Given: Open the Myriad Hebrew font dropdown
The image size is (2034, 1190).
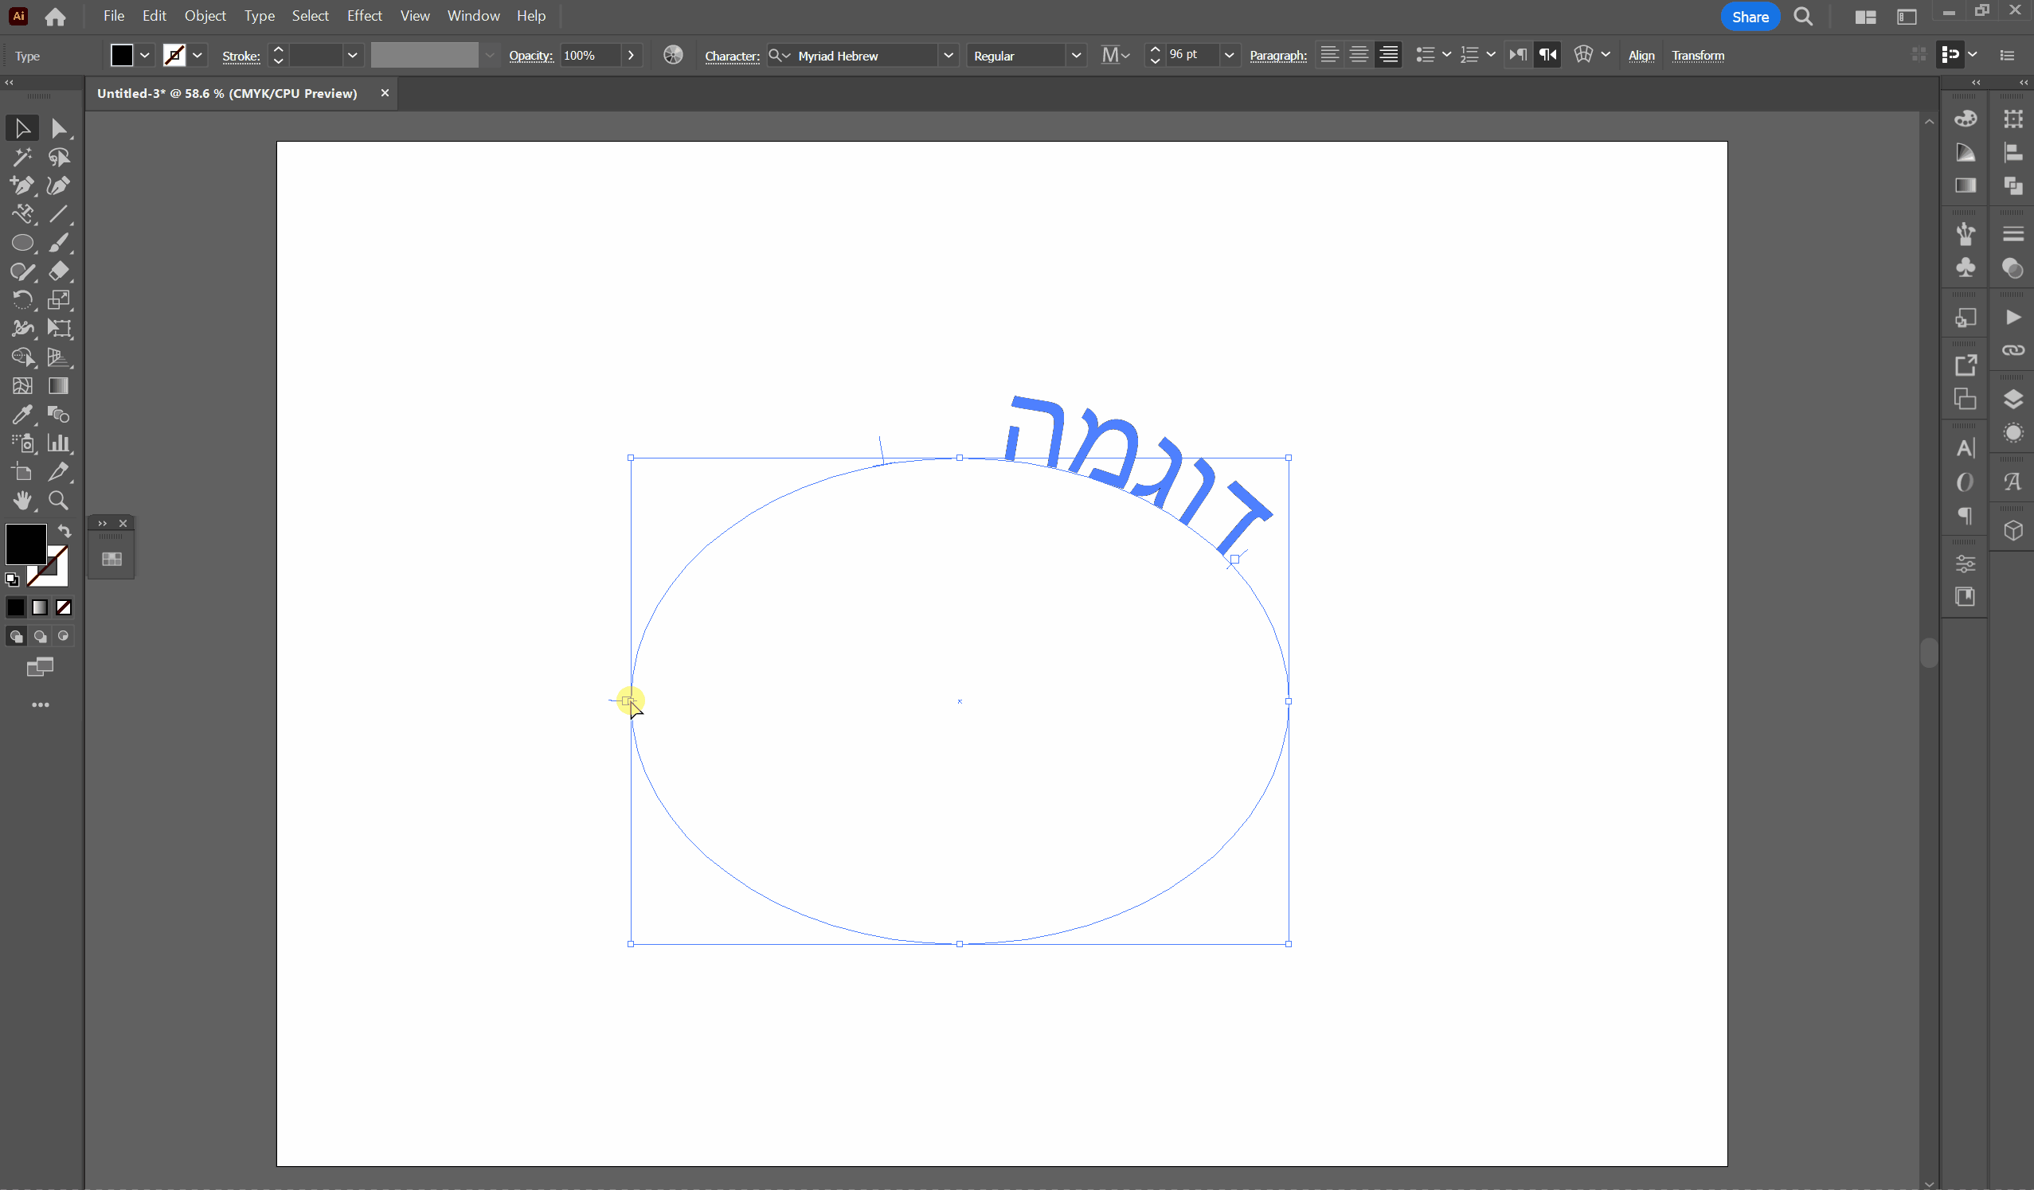Looking at the screenshot, I should pyautogui.click(x=949, y=55).
